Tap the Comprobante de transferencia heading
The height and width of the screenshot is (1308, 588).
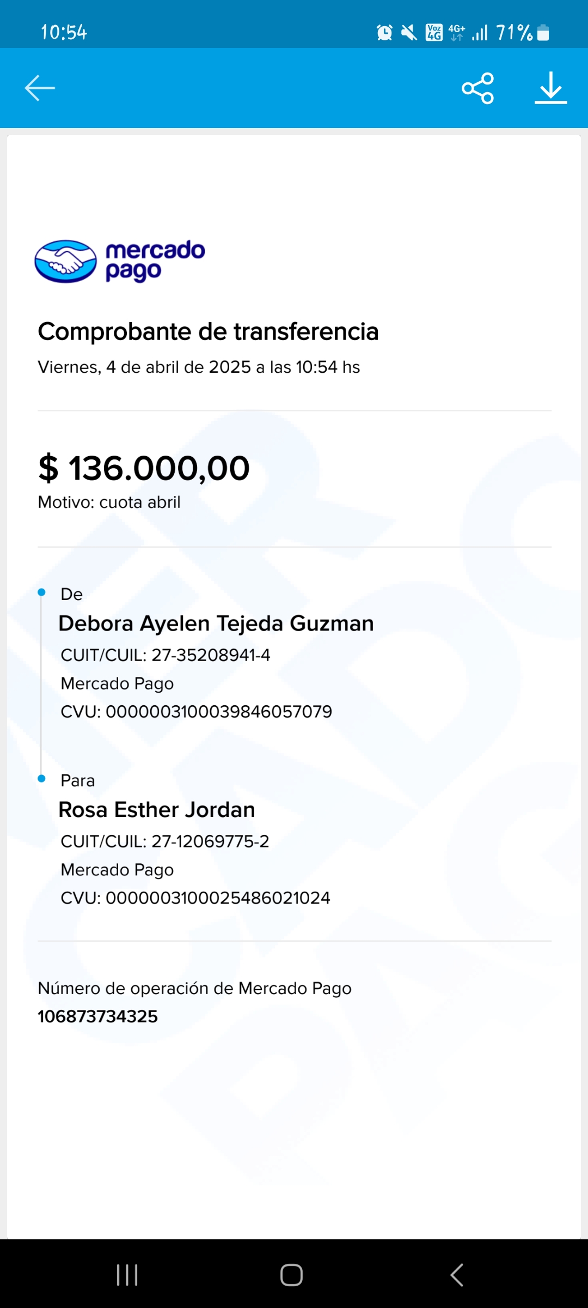pyautogui.click(x=208, y=331)
